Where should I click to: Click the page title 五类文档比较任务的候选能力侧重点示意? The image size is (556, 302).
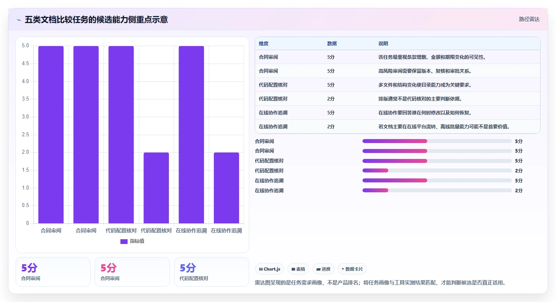pyautogui.click(x=96, y=19)
